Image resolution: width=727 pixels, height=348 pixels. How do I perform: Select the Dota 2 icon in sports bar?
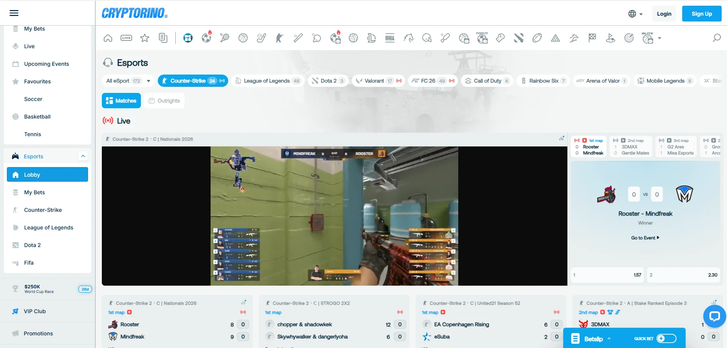coord(519,38)
